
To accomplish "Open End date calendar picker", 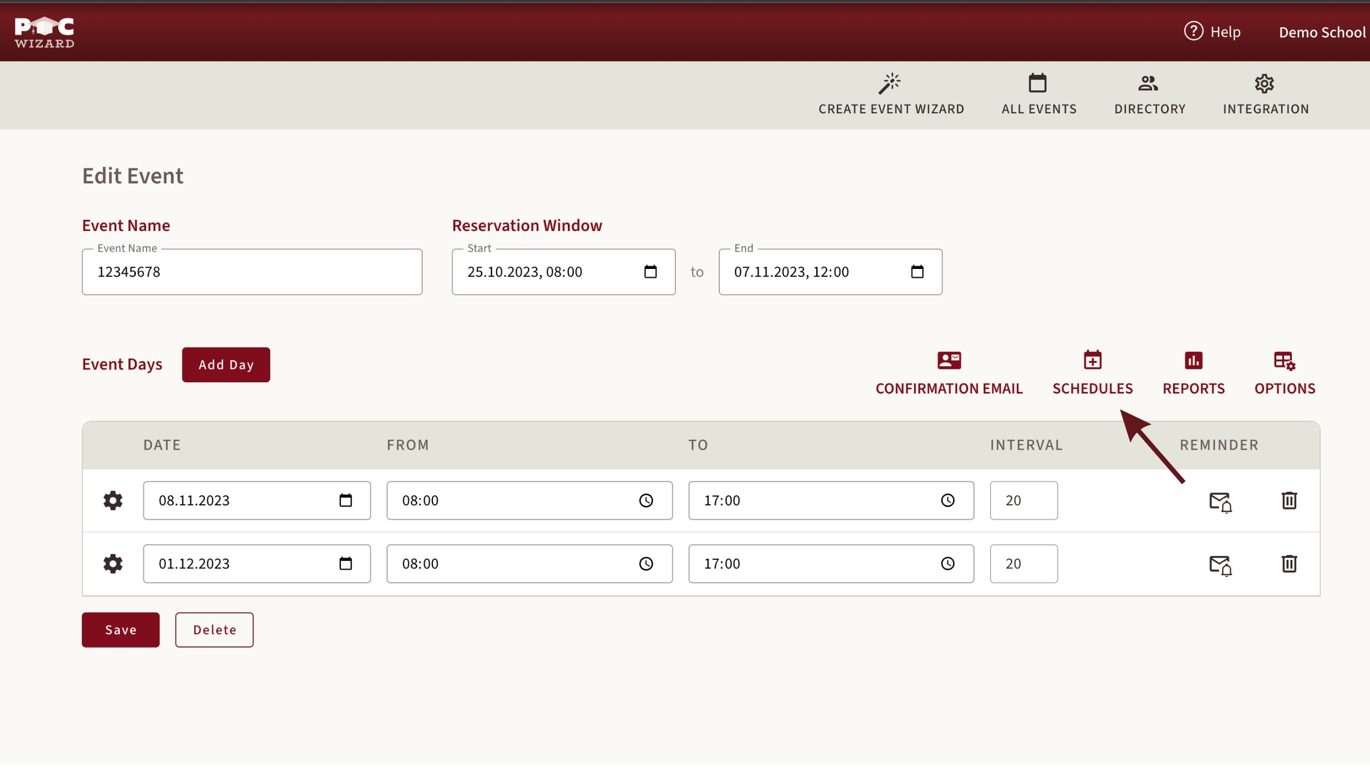I will (917, 272).
